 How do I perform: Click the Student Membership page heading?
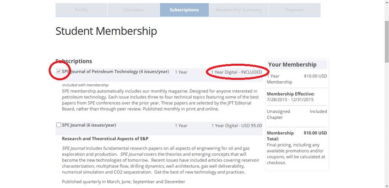pyautogui.click(x=106, y=31)
